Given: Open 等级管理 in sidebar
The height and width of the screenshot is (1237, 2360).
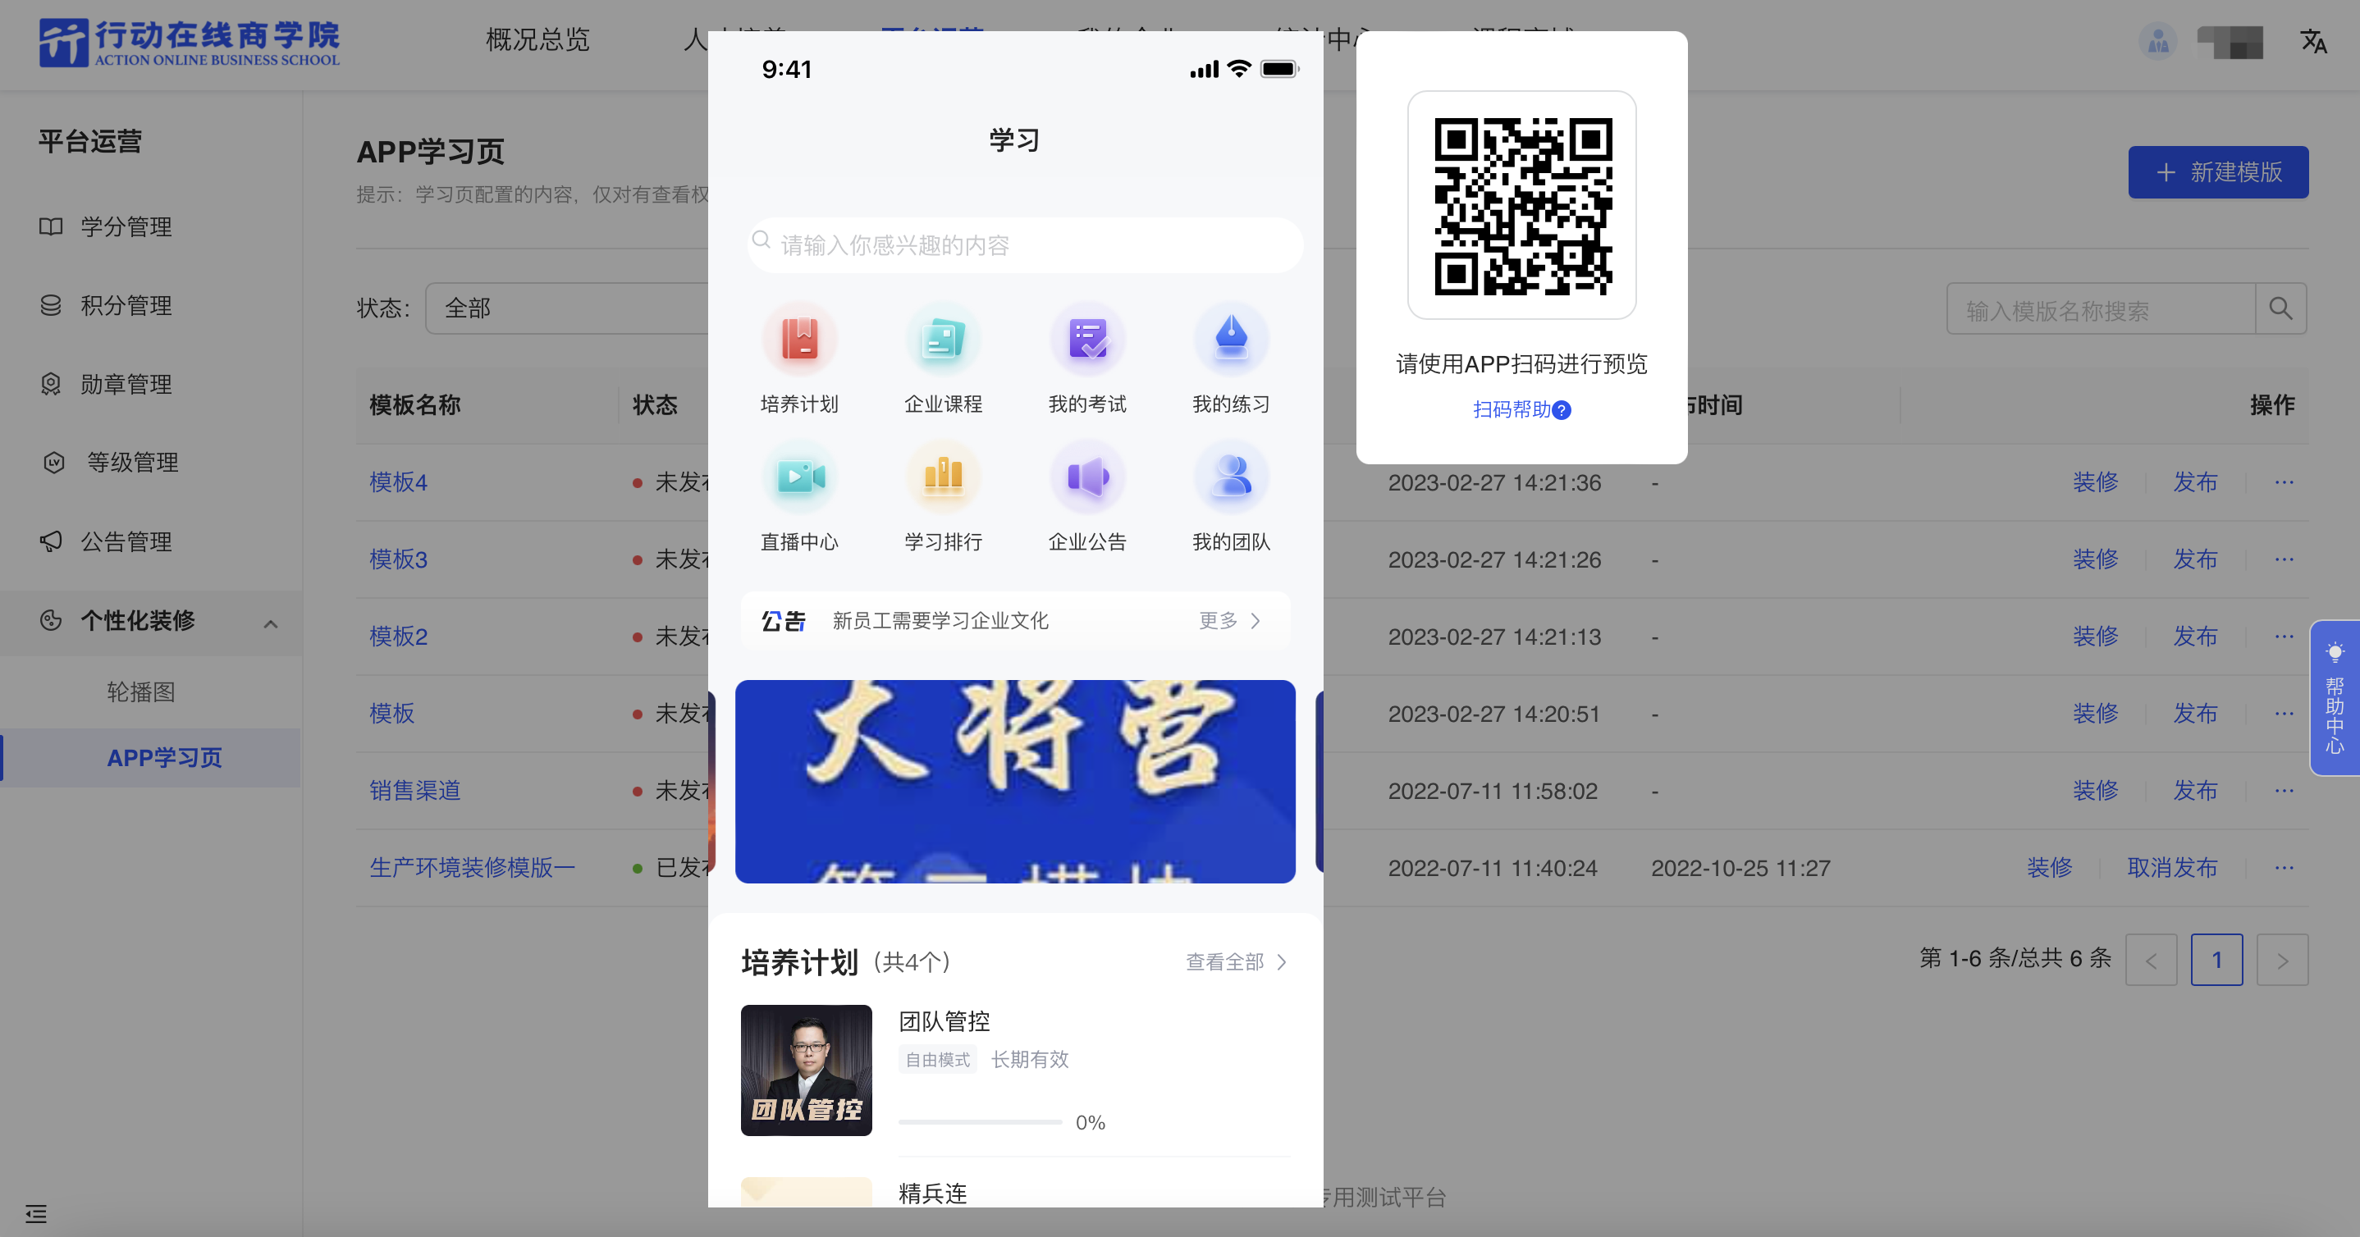Looking at the screenshot, I should tap(132, 463).
